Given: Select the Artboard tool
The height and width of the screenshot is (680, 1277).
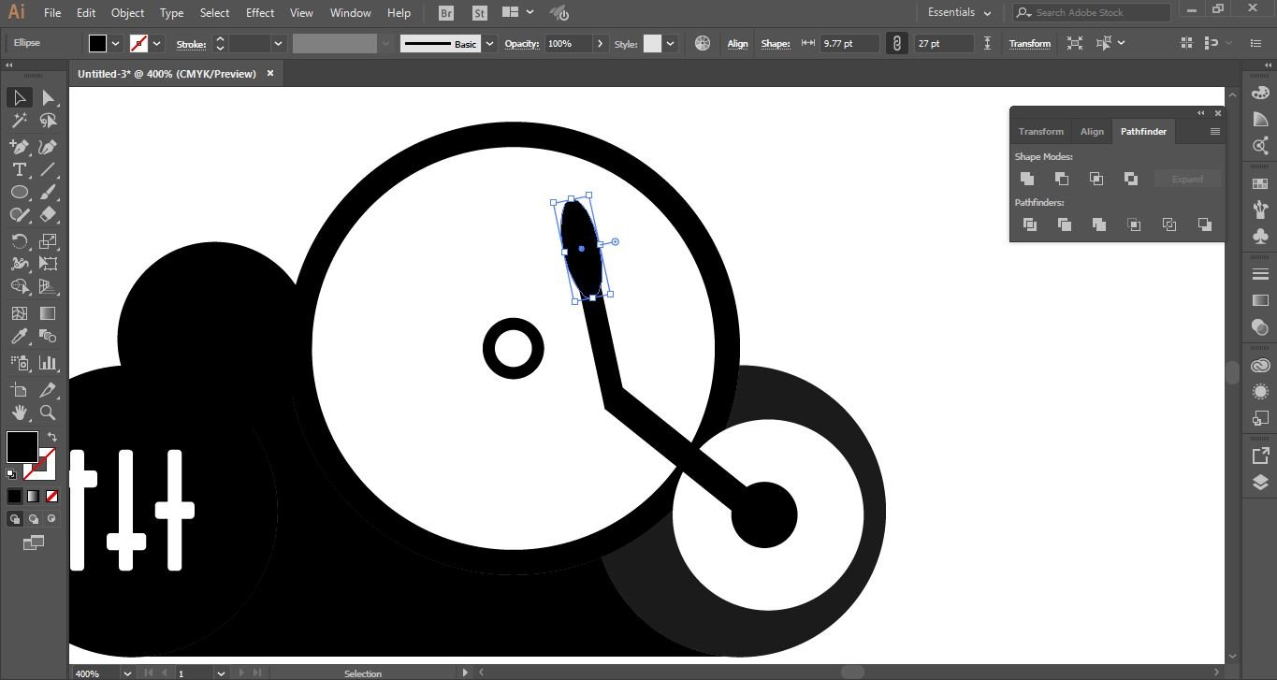Looking at the screenshot, I should [x=19, y=389].
